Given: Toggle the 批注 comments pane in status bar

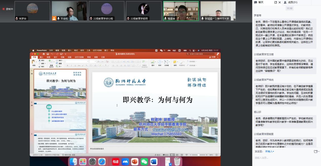Looking at the screenshot, I should [165, 155].
